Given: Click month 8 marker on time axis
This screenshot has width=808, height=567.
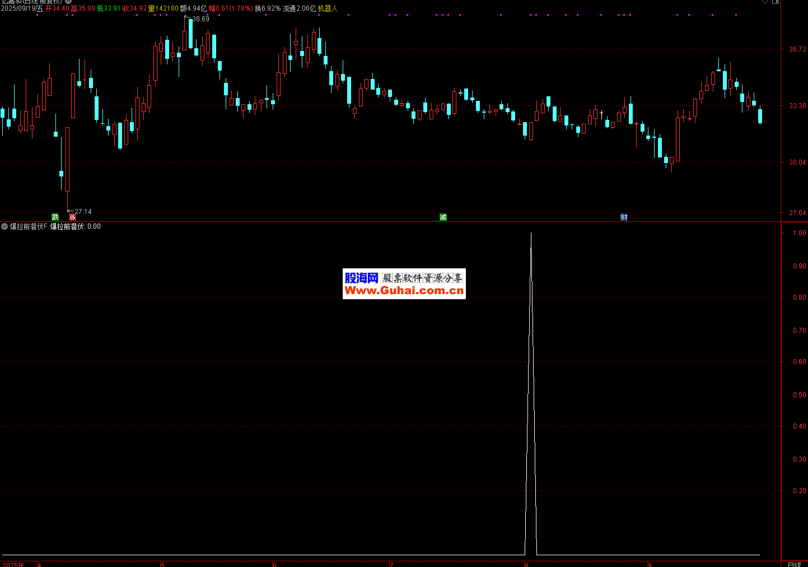Looking at the screenshot, I should [x=526, y=564].
